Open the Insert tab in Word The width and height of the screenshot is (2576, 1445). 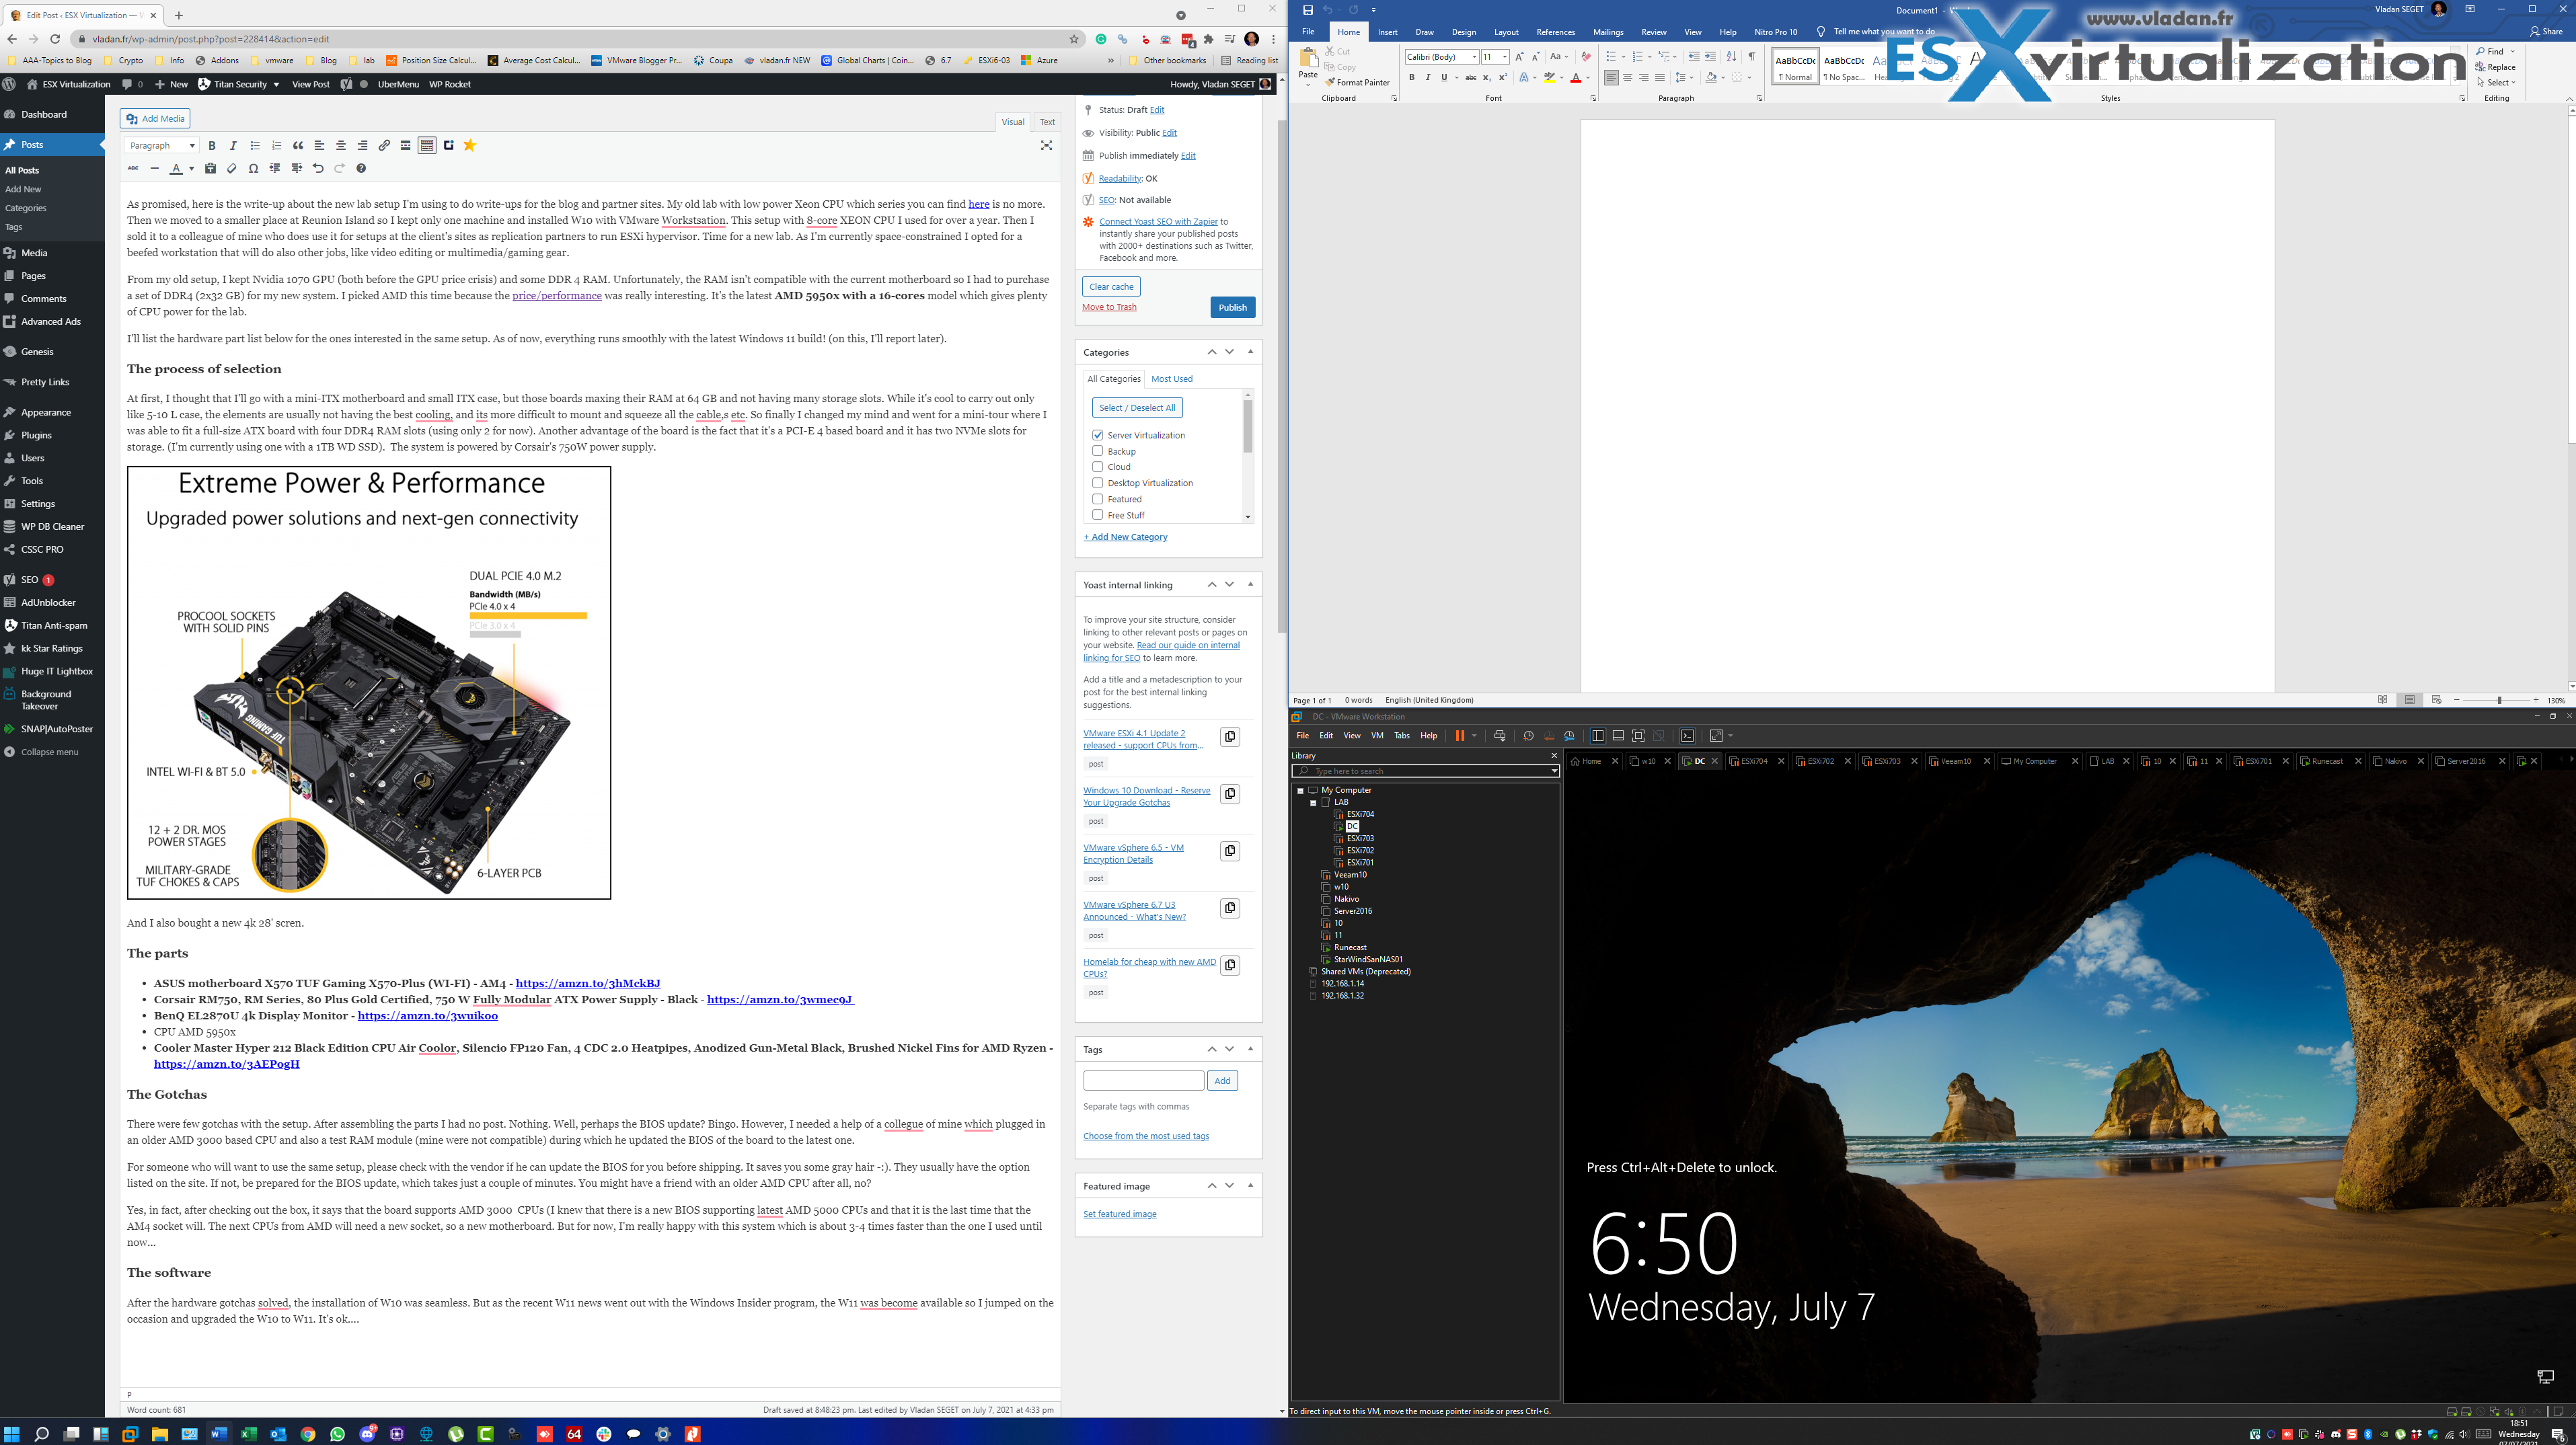pyautogui.click(x=1387, y=32)
